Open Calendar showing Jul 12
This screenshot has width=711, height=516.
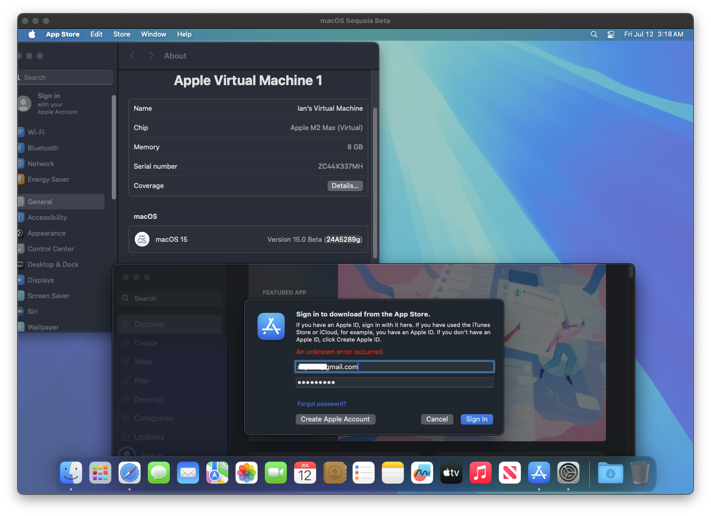(305, 473)
